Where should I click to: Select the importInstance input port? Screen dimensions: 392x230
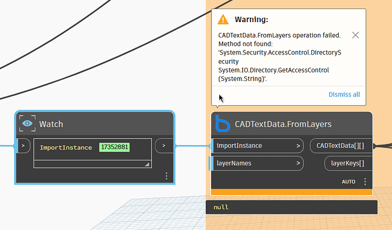click(x=257, y=146)
